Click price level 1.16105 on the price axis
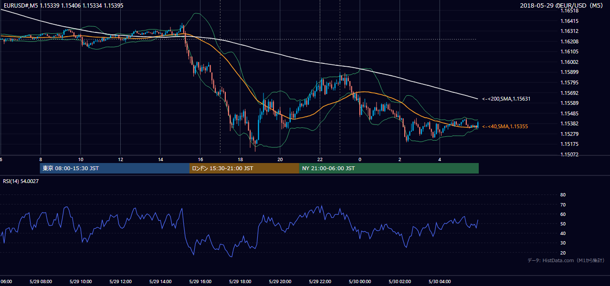This screenshot has width=610, height=286. [569, 51]
